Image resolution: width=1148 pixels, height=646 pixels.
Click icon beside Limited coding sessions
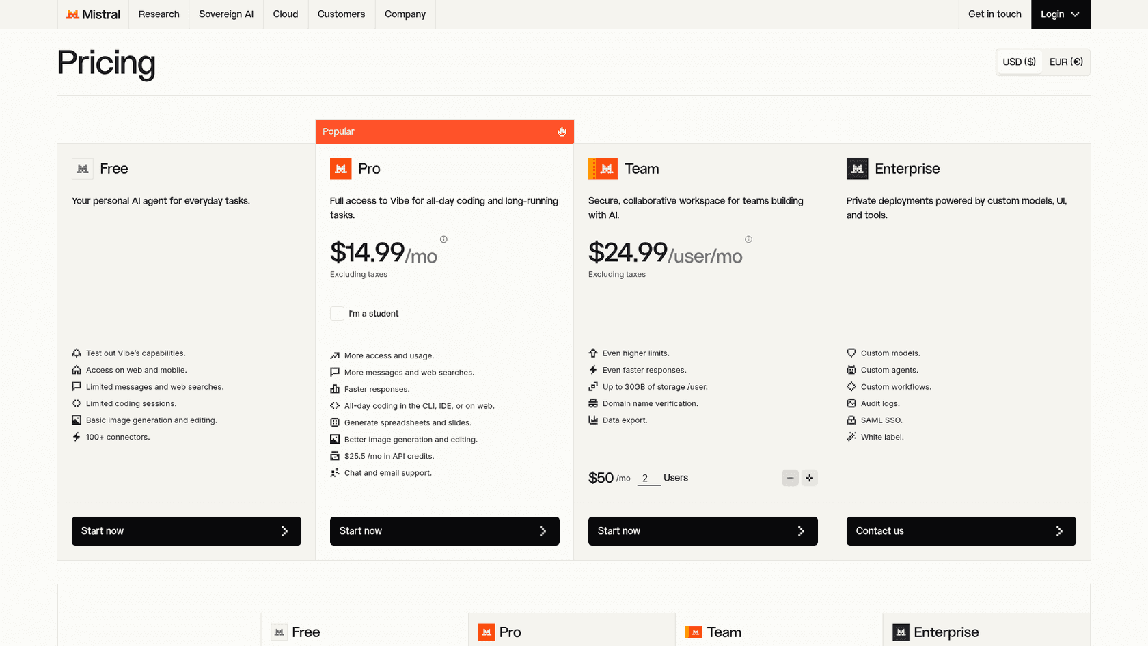77,403
